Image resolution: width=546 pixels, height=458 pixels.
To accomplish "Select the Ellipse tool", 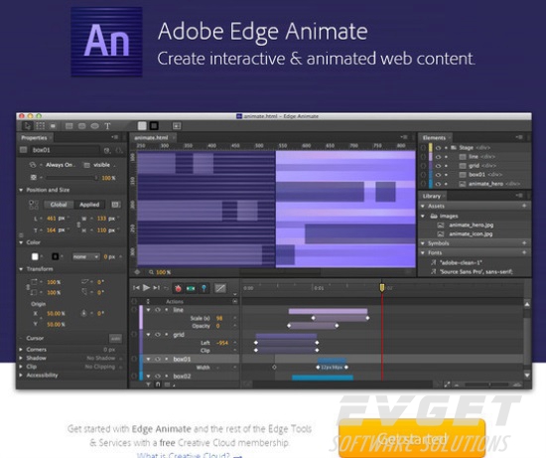I will coord(94,126).
